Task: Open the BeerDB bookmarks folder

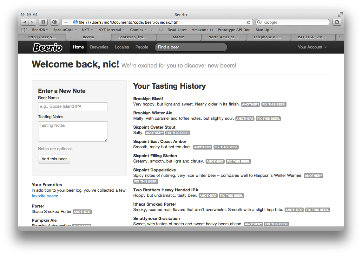Action: [40, 30]
